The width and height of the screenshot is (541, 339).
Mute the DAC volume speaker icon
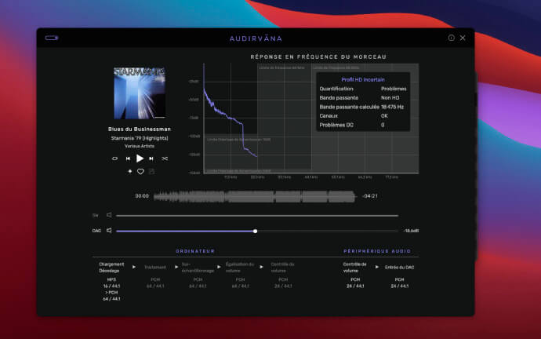click(x=109, y=230)
